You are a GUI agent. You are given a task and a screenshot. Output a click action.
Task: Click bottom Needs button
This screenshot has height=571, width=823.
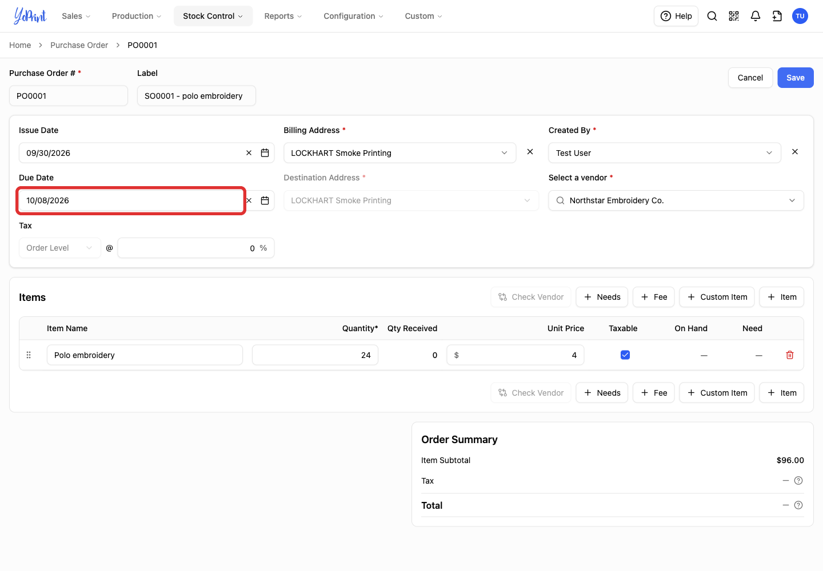click(x=602, y=393)
